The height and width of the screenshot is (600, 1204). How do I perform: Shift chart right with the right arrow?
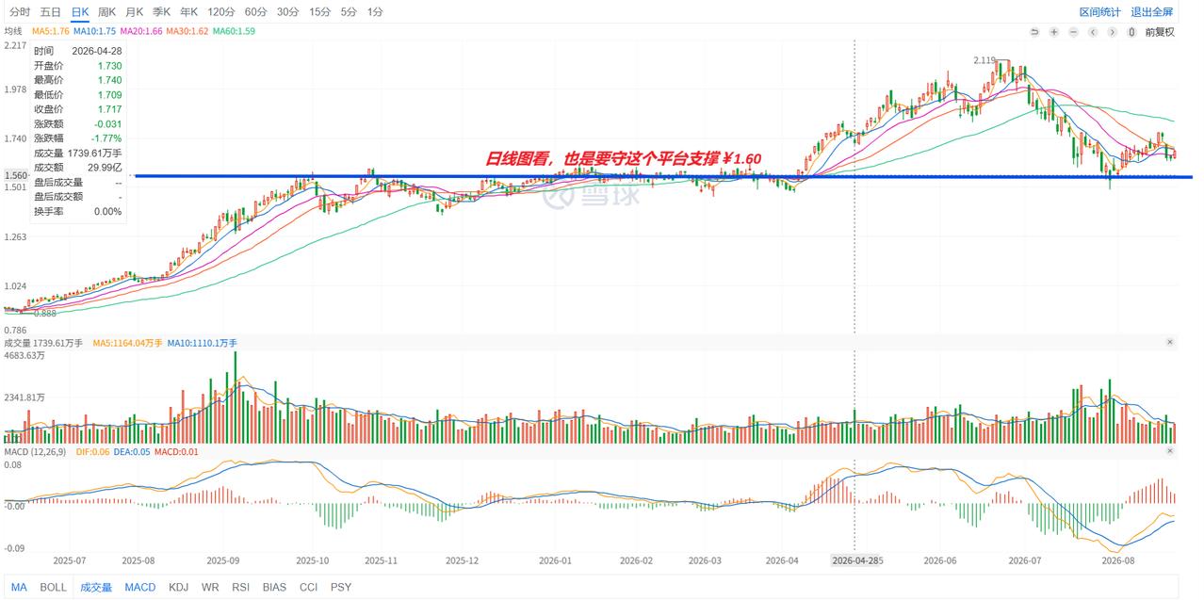(x=1112, y=32)
